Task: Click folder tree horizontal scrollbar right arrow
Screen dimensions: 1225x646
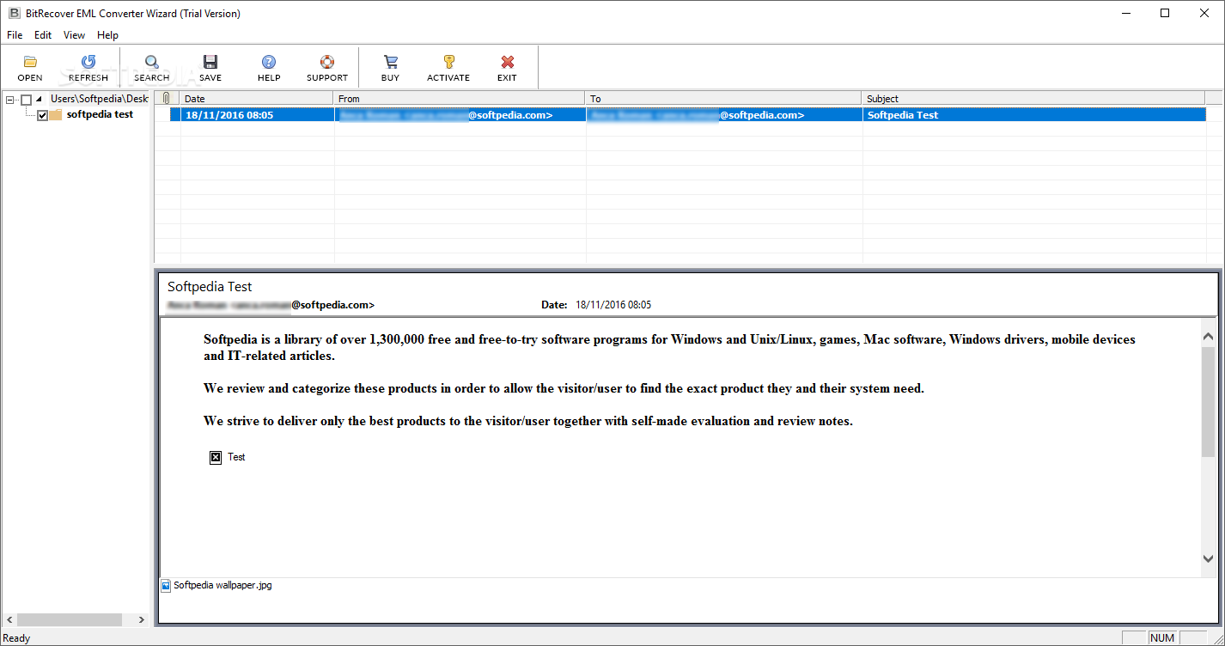Action: coord(143,619)
